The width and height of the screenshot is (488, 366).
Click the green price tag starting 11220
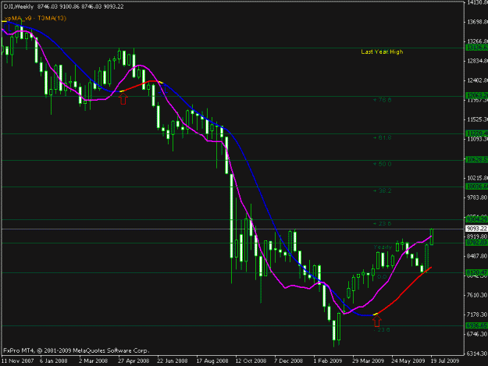coord(476,133)
